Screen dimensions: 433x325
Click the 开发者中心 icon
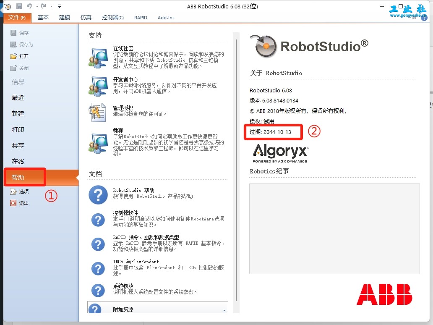[98, 86]
